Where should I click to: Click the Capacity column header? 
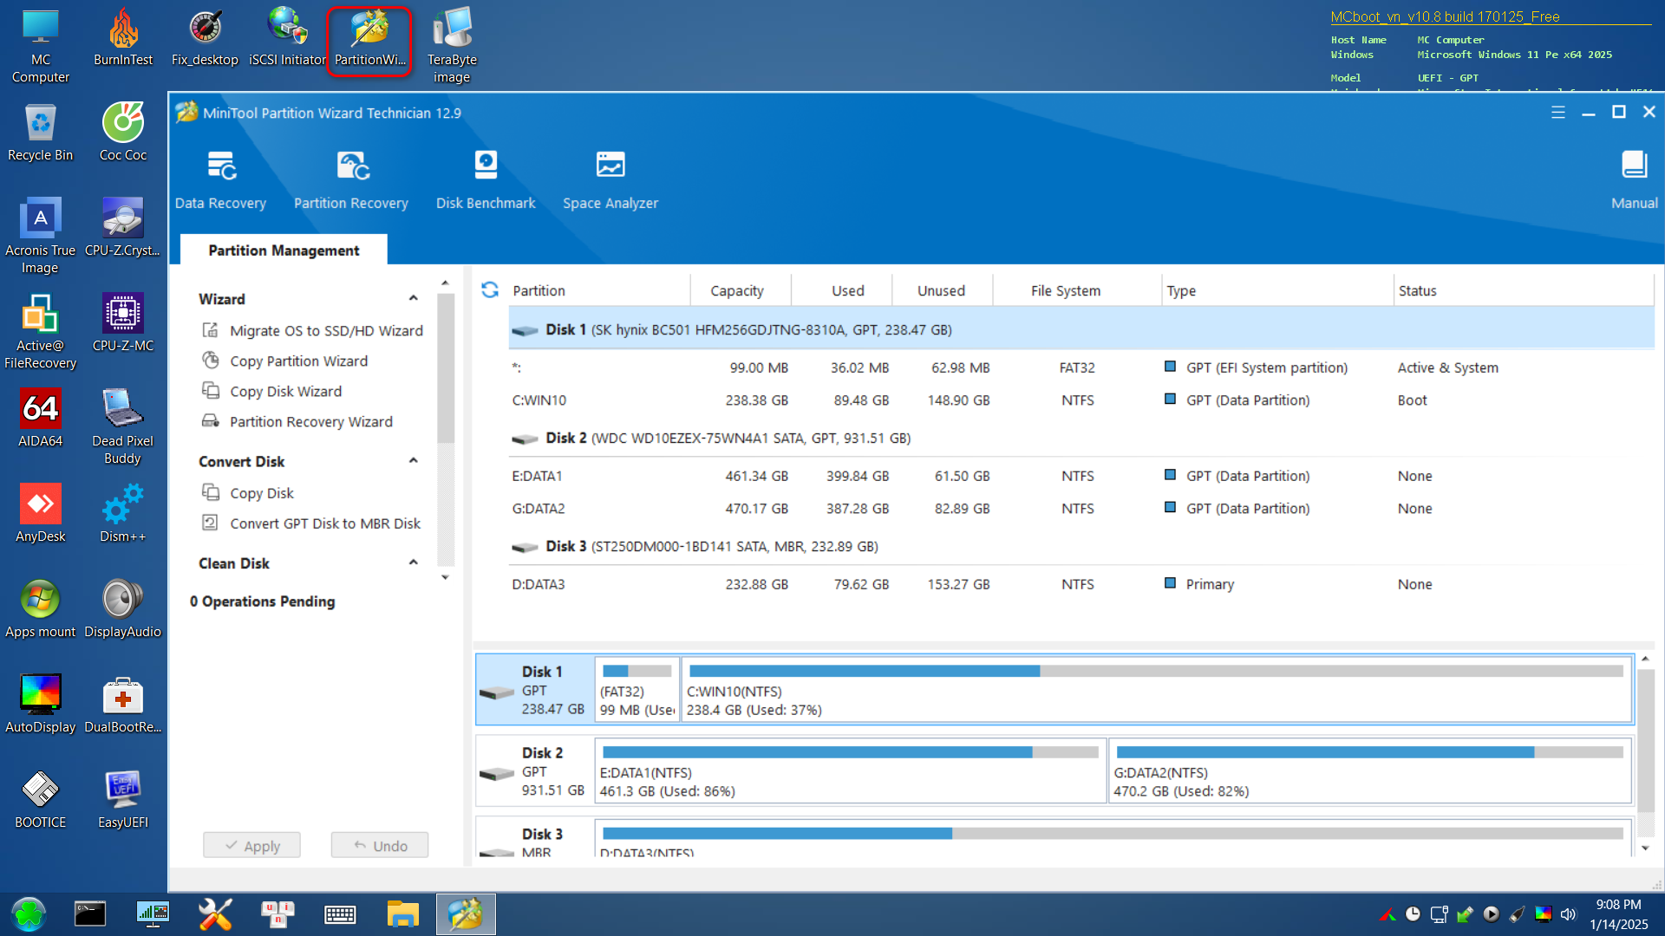(737, 291)
